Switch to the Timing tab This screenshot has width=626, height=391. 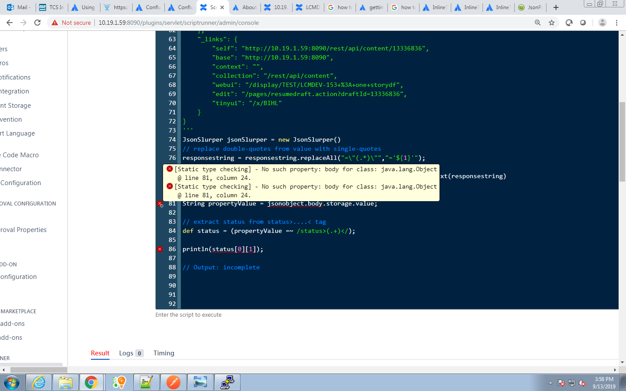(x=163, y=353)
